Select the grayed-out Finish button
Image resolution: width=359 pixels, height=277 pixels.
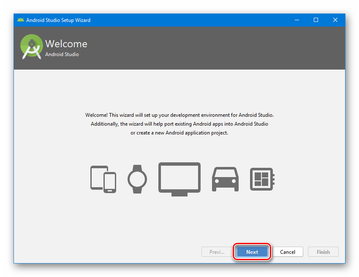(323, 252)
